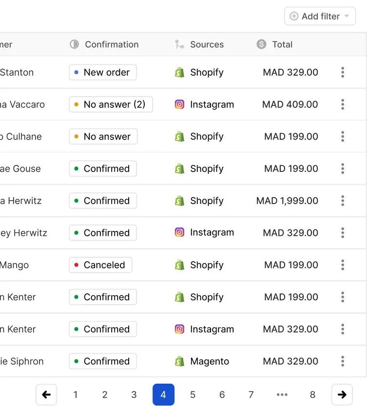Open the No answer (2) status badge
This screenshot has height=412, width=367.
111,104
